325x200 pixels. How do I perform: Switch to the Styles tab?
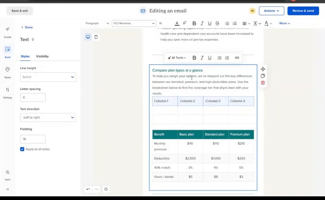coord(25,56)
